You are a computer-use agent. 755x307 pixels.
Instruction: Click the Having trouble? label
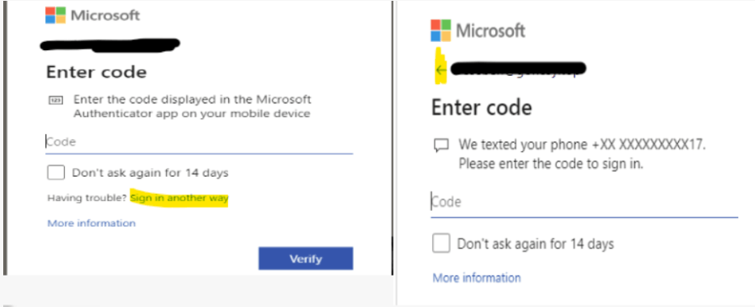click(87, 199)
